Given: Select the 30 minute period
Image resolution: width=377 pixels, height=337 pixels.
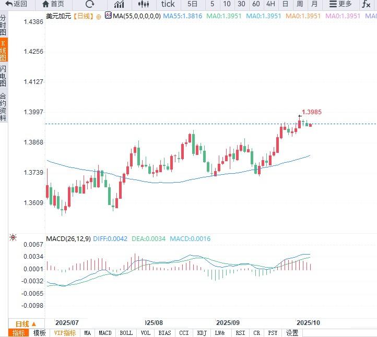Looking at the screenshot, I should tap(241, 4).
